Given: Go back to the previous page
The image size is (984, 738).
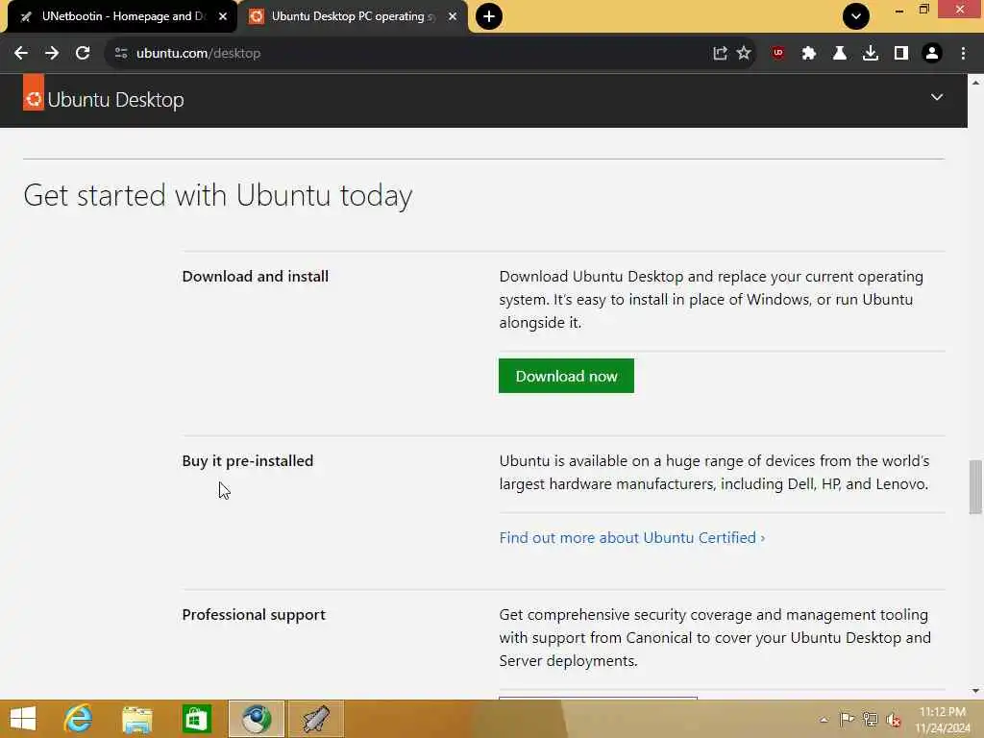Looking at the screenshot, I should tap(21, 54).
